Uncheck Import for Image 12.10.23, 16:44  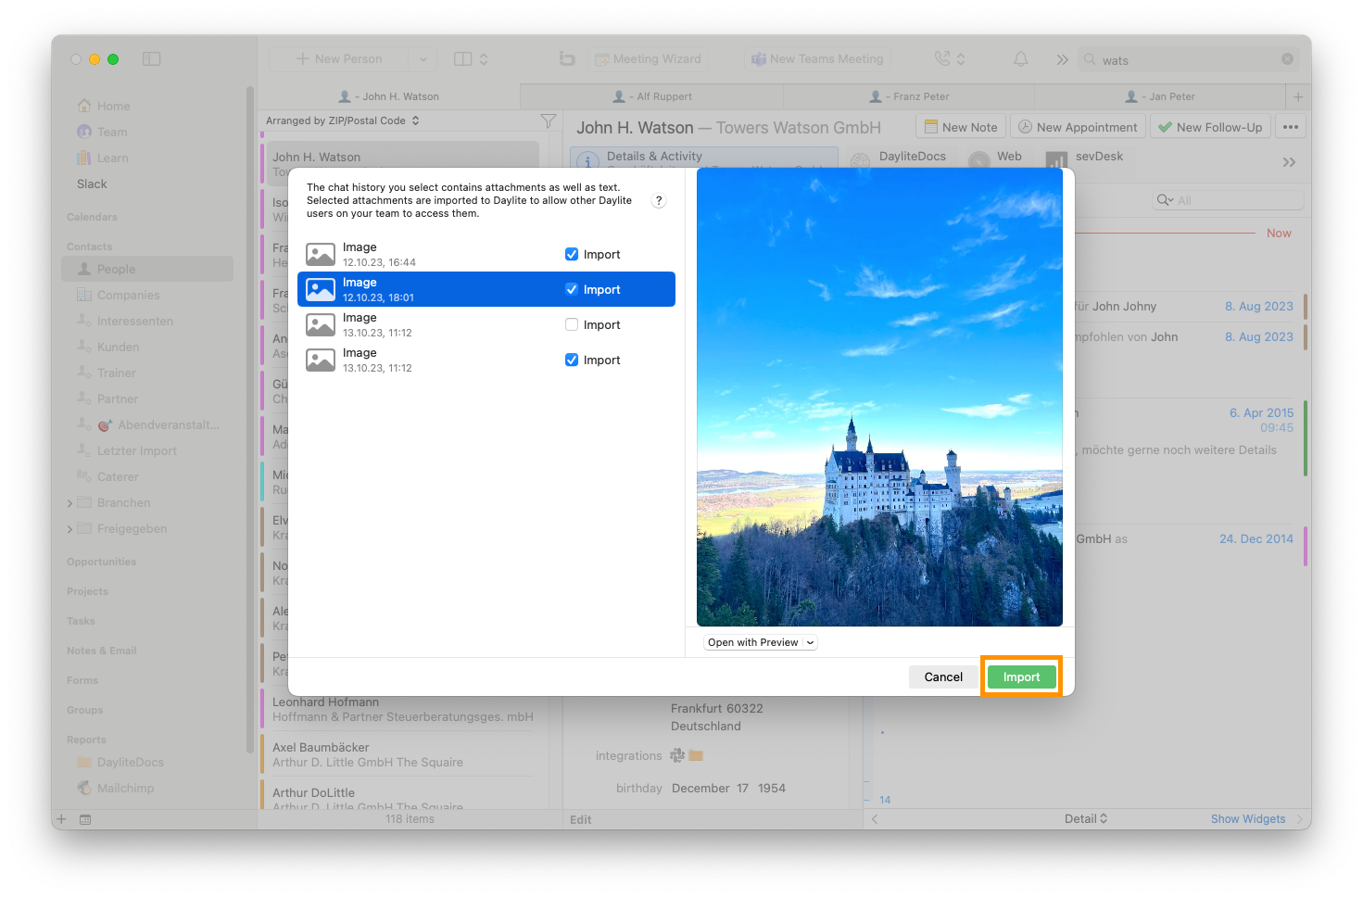[x=572, y=254]
